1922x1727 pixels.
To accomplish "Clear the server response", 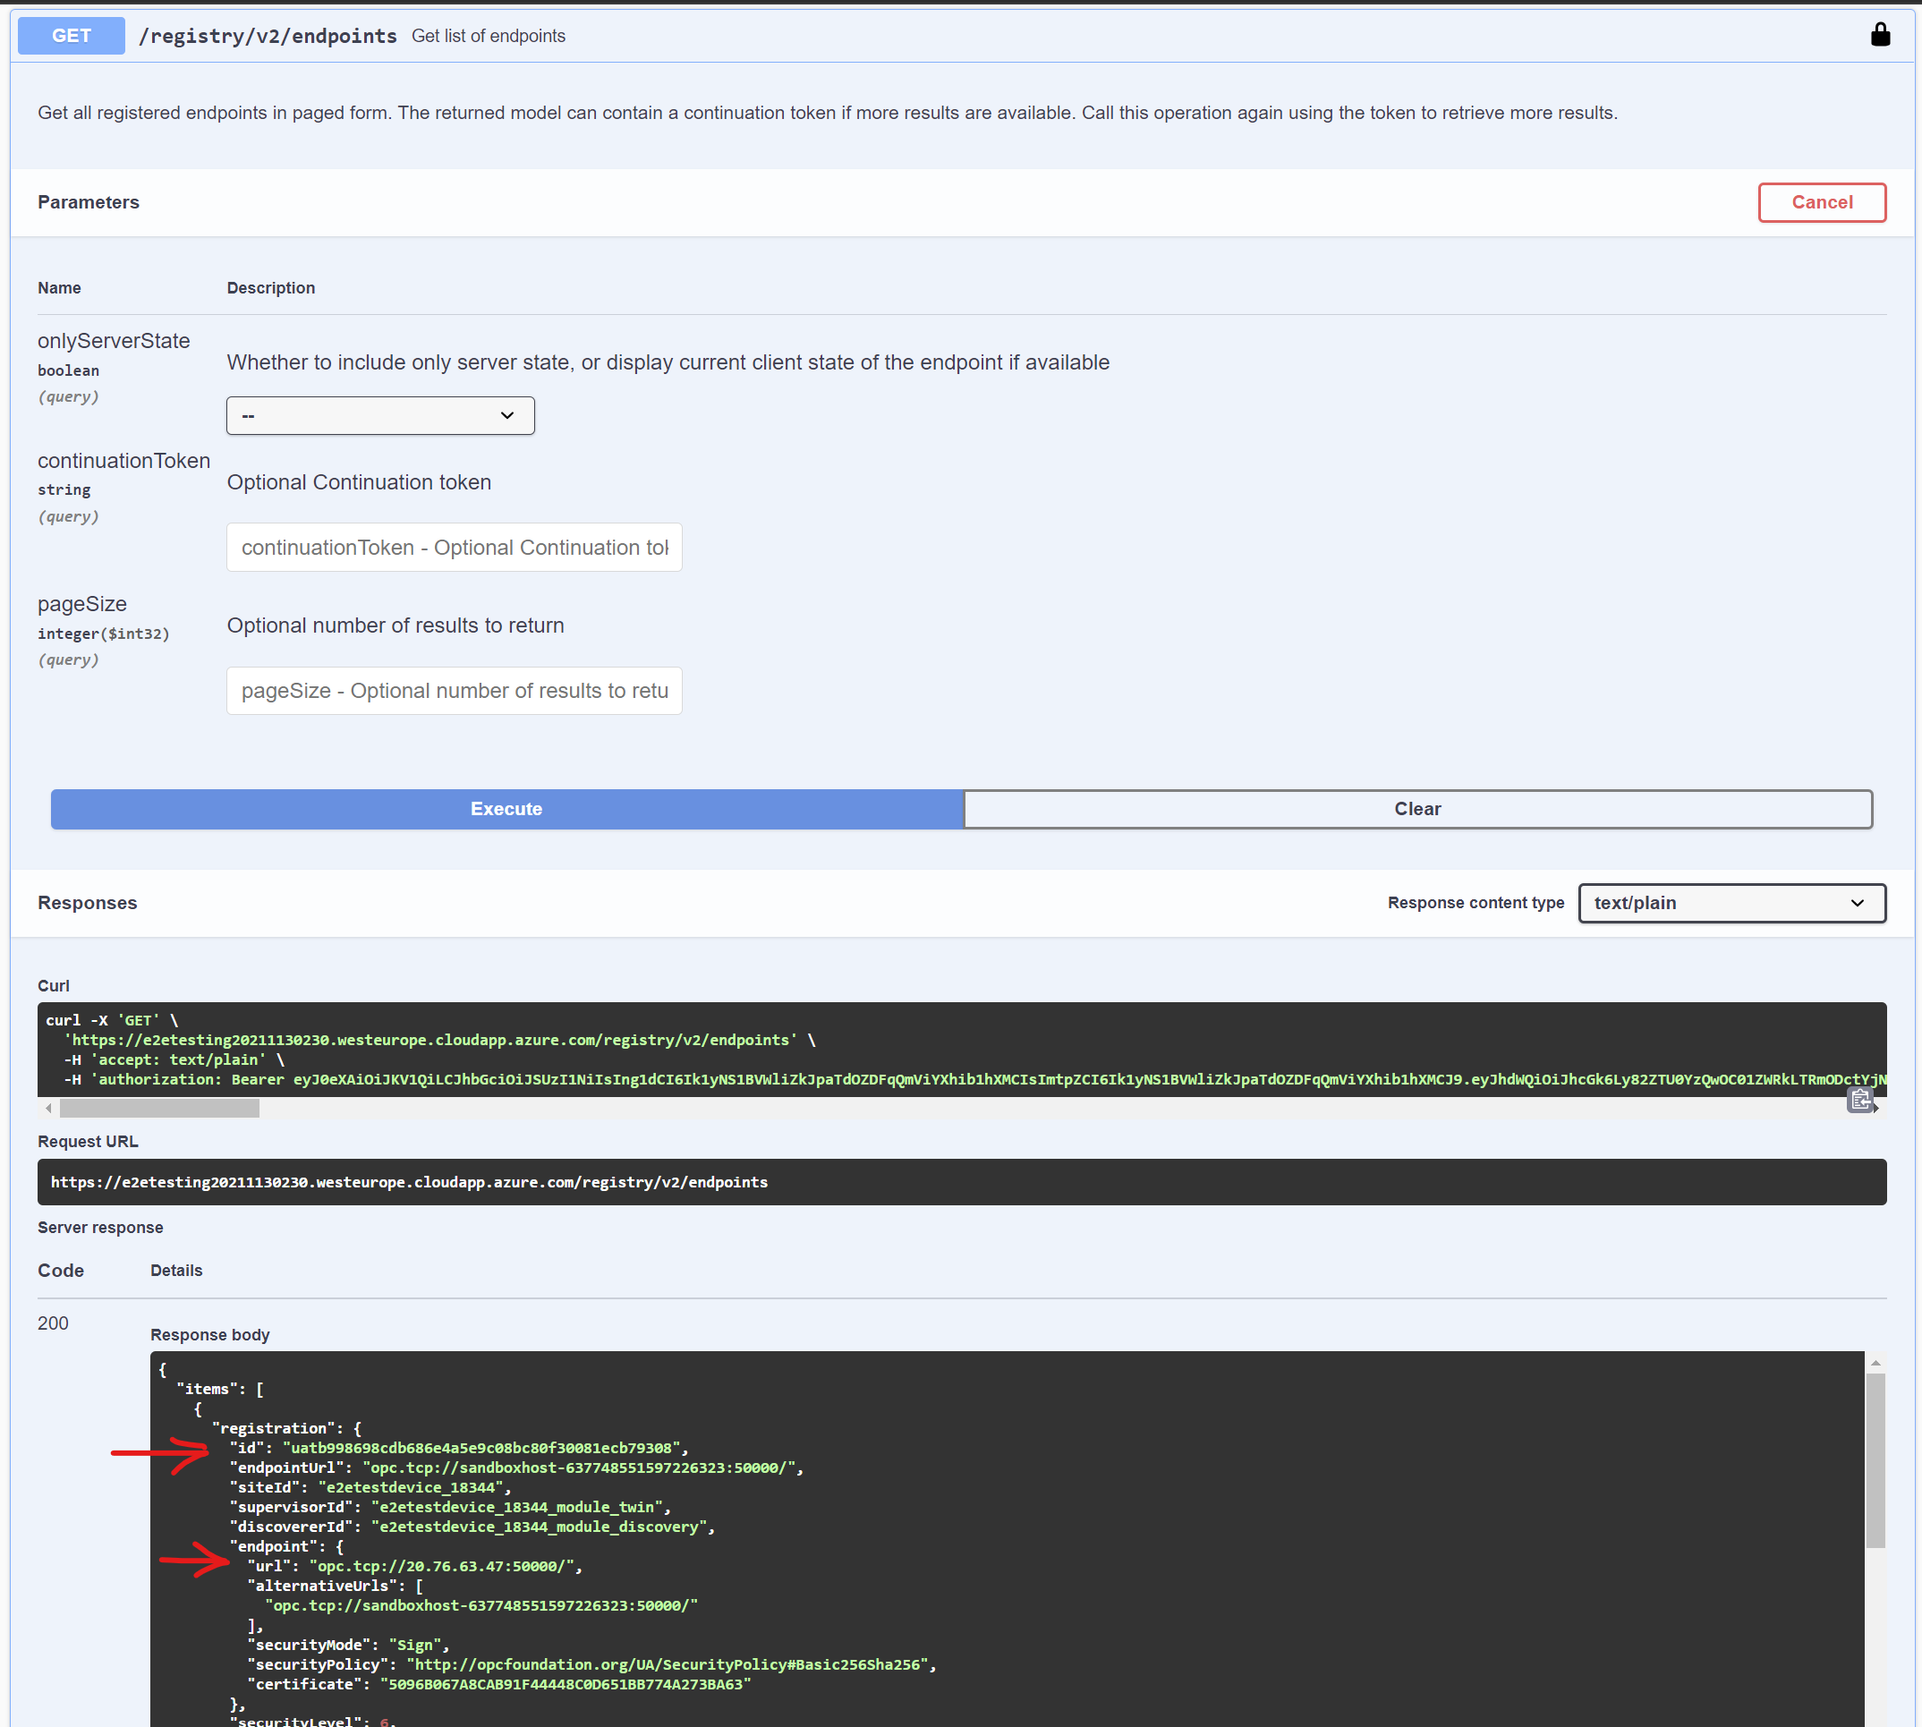I will tap(1417, 808).
